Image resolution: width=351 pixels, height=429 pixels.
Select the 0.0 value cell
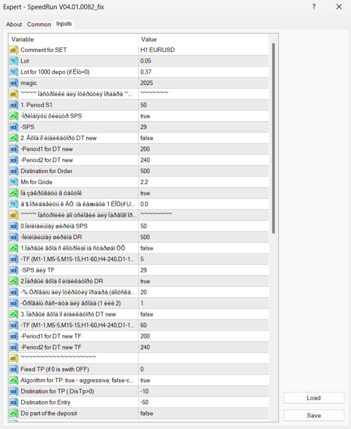204,204
